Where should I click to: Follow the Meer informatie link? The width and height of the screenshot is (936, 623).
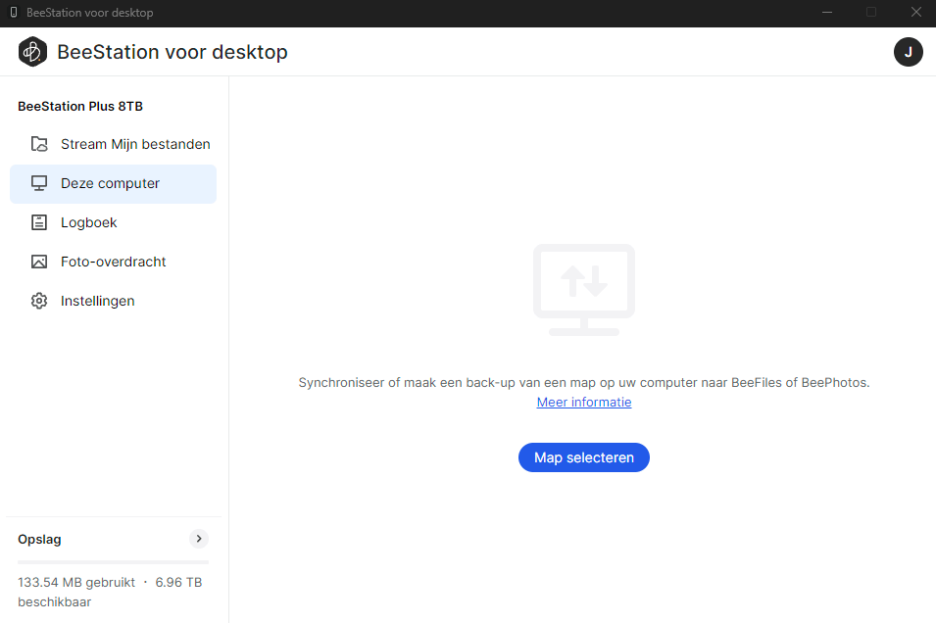coord(584,403)
